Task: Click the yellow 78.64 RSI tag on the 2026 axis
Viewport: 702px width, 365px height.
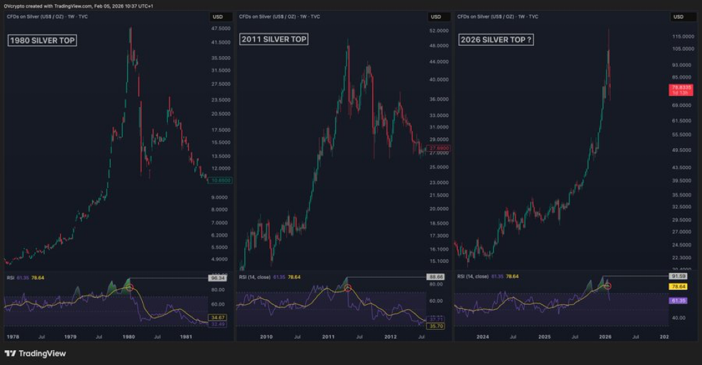Action: [x=678, y=287]
